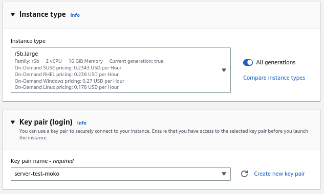Click Create new key pair link
Image resolution: width=324 pixels, height=194 pixels.
pos(279,174)
